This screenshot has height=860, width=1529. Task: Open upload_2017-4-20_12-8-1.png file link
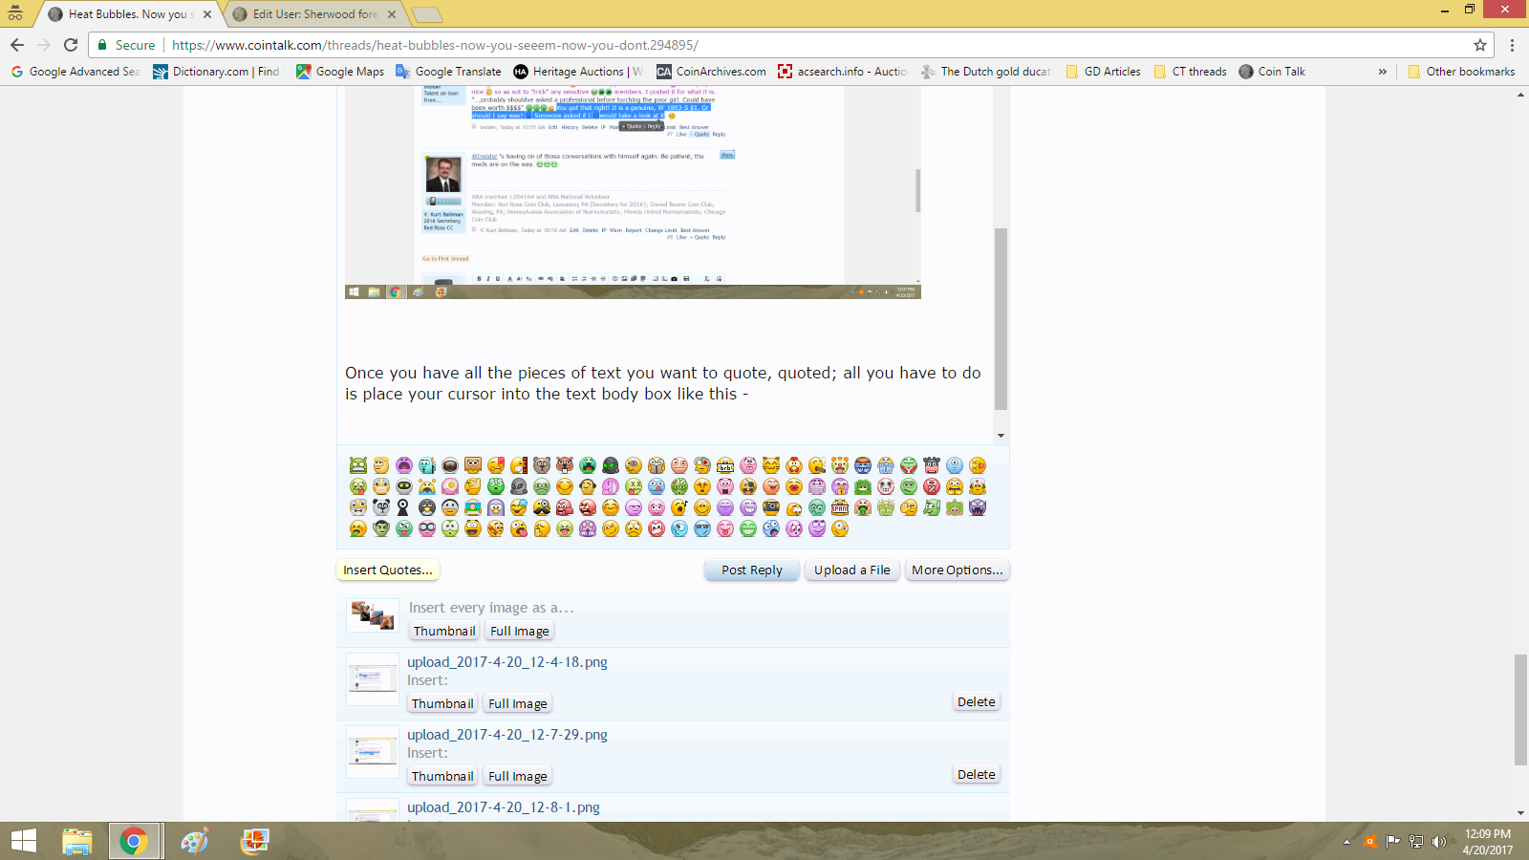504,807
